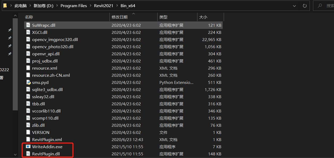Click the tbb.dll file icon

(28, 104)
